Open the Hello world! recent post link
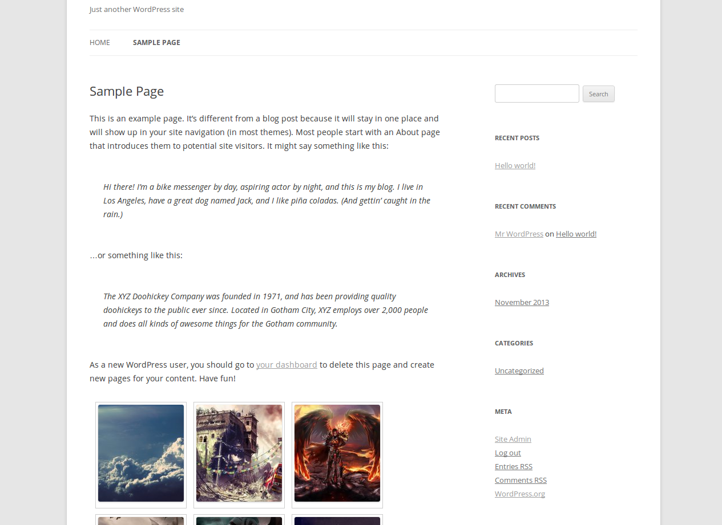 point(515,165)
